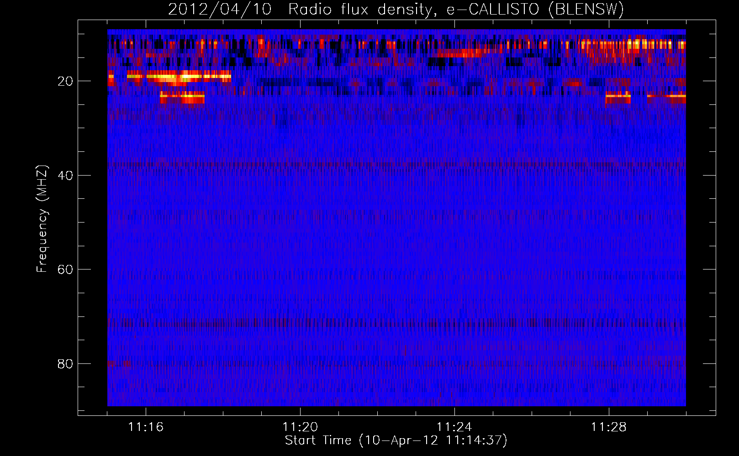The width and height of the screenshot is (739, 456).
Task: Click the 'Start Time (10-Apr-12 11:14:37)' label
Action: pos(396,440)
